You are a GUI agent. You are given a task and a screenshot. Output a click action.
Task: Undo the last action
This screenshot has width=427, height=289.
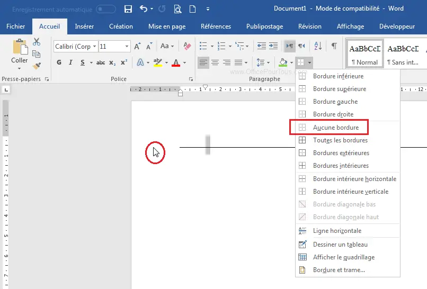tap(144, 9)
